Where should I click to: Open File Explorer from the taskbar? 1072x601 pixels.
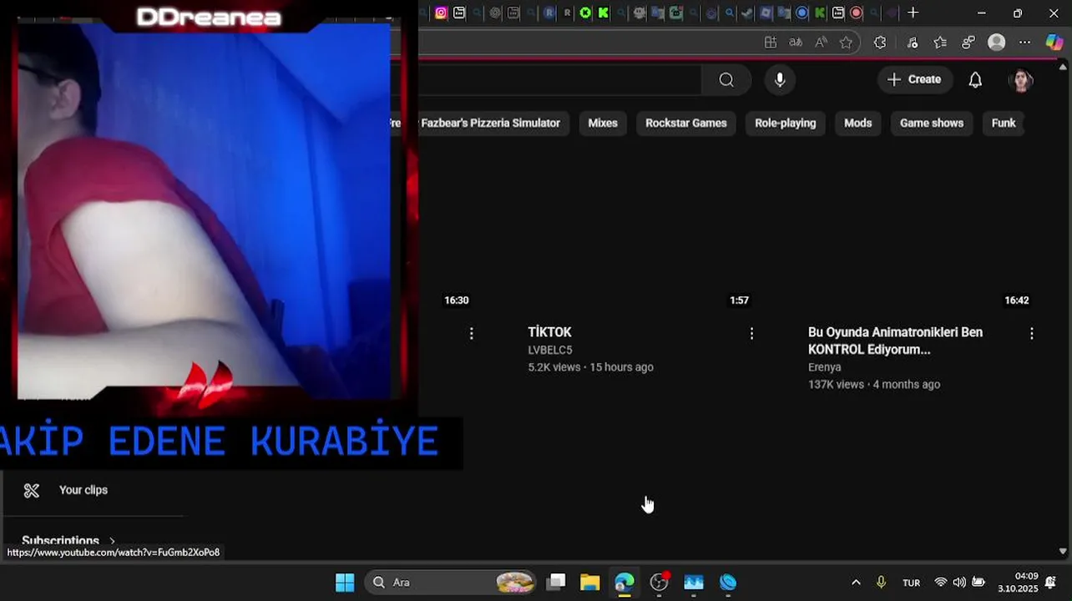point(590,582)
